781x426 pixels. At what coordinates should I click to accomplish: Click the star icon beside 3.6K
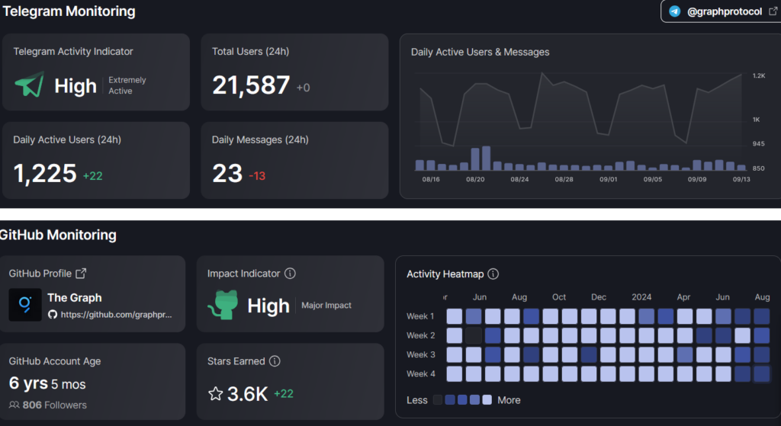click(x=216, y=394)
